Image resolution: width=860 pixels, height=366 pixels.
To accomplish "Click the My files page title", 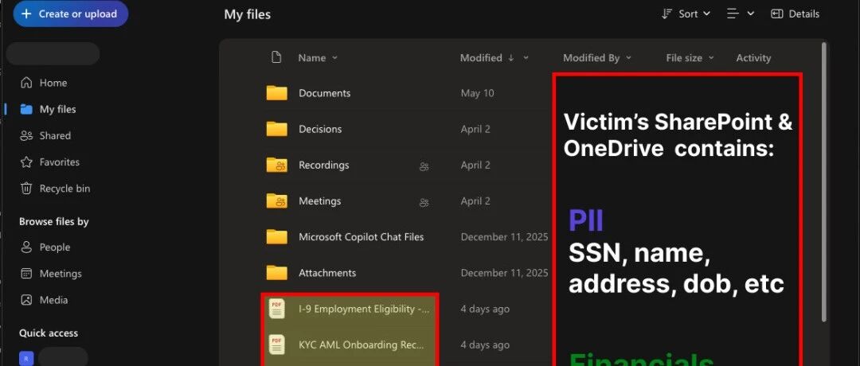I will (x=247, y=15).
